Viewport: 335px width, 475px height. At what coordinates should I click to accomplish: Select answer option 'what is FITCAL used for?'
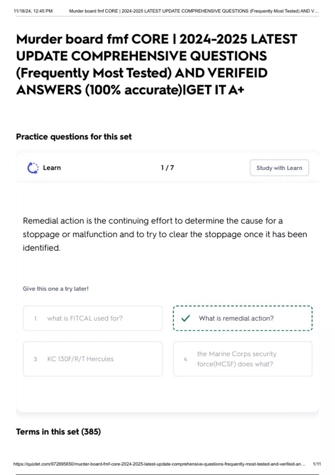[x=93, y=318]
